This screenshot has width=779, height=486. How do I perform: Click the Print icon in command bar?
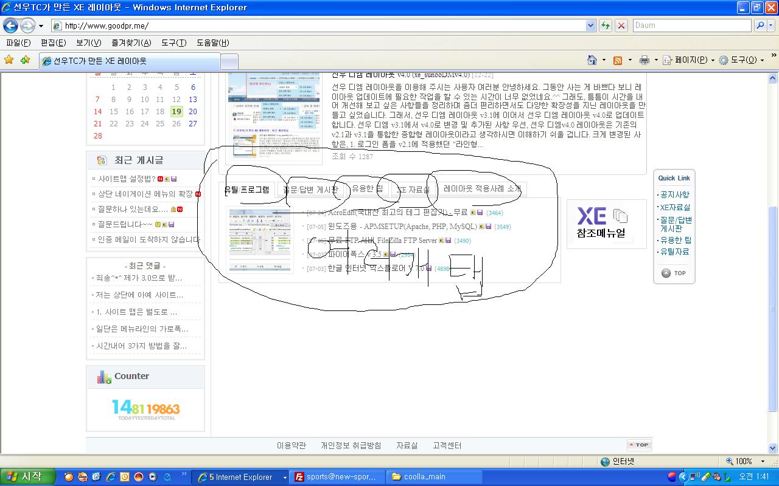coord(644,60)
